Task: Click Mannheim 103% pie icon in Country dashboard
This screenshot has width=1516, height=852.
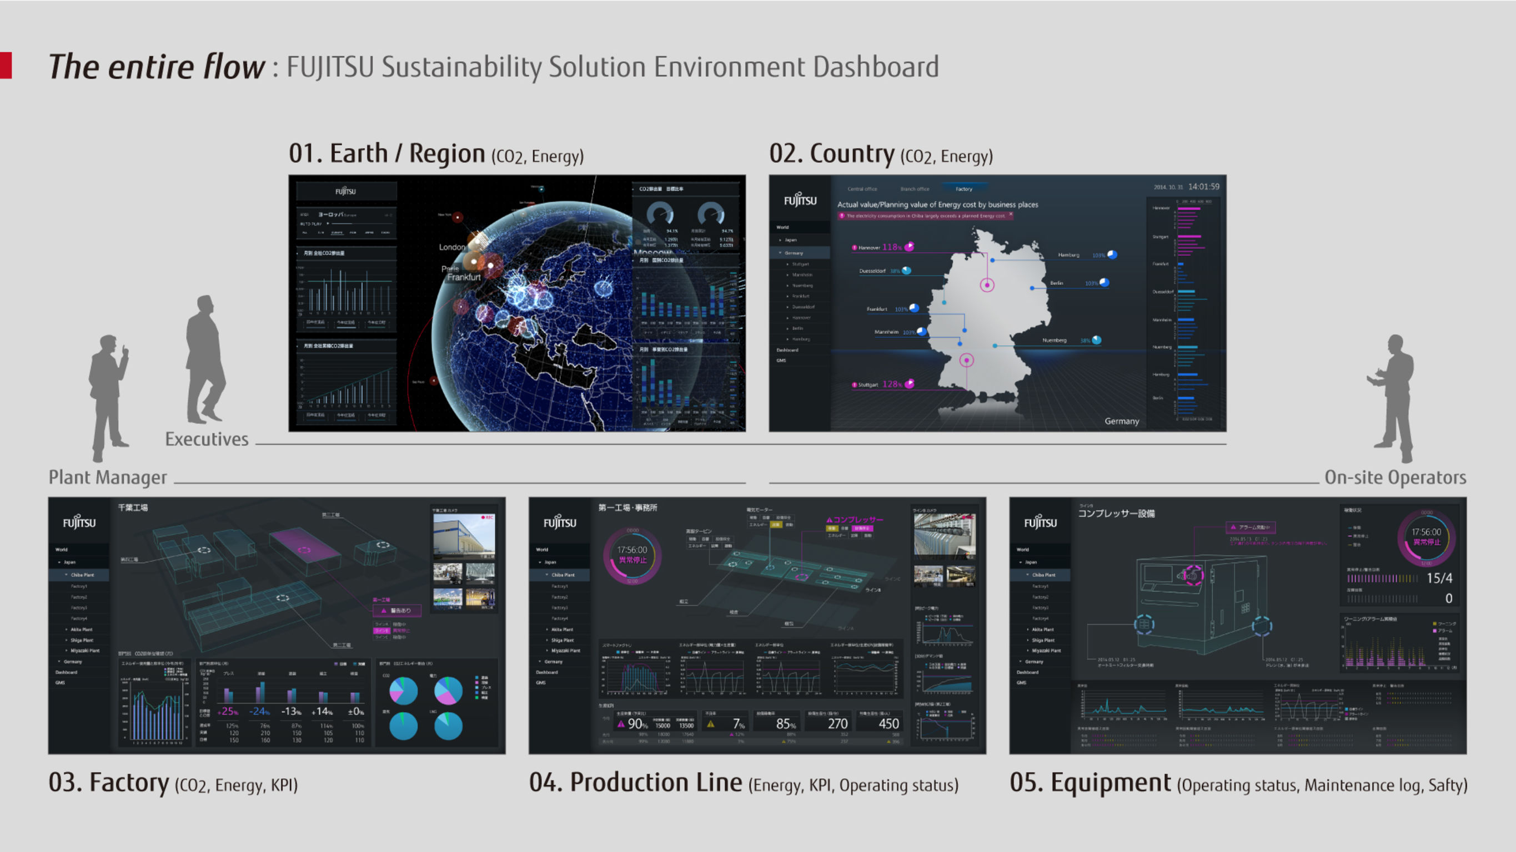Action: (x=922, y=332)
